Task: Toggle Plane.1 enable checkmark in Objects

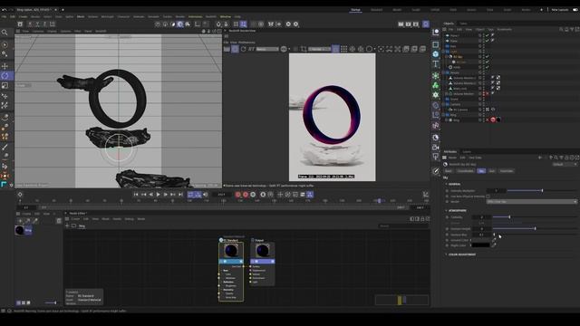Action: (x=488, y=35)
